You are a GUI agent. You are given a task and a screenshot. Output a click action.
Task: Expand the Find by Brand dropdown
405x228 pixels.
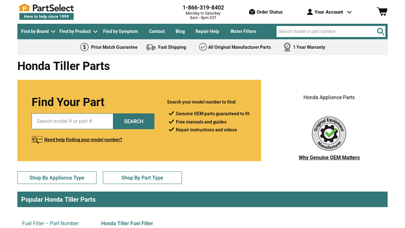tap(38, 31)
